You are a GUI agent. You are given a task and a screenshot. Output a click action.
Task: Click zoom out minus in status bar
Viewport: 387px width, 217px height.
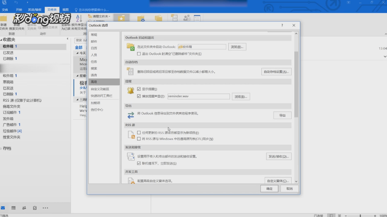tap(346, 216)
